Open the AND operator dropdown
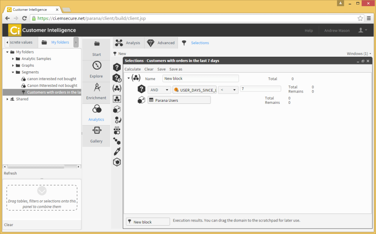376x234 pixels. [160, 90]
